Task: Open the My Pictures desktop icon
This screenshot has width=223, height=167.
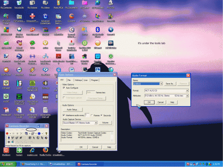Action: pos(32,5)
